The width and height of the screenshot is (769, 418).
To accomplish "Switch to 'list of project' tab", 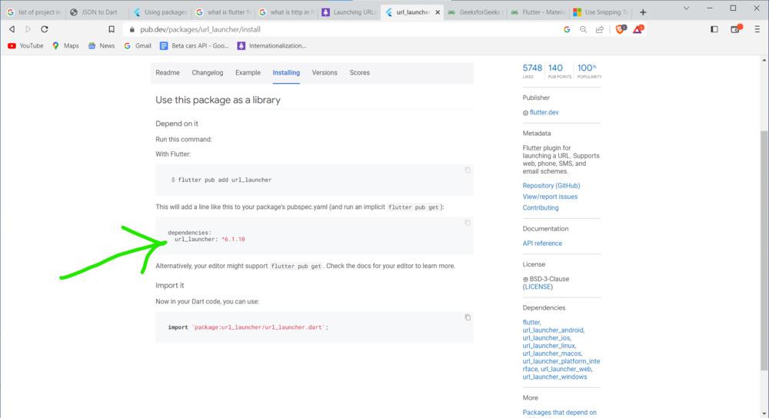I will [33, 12].
